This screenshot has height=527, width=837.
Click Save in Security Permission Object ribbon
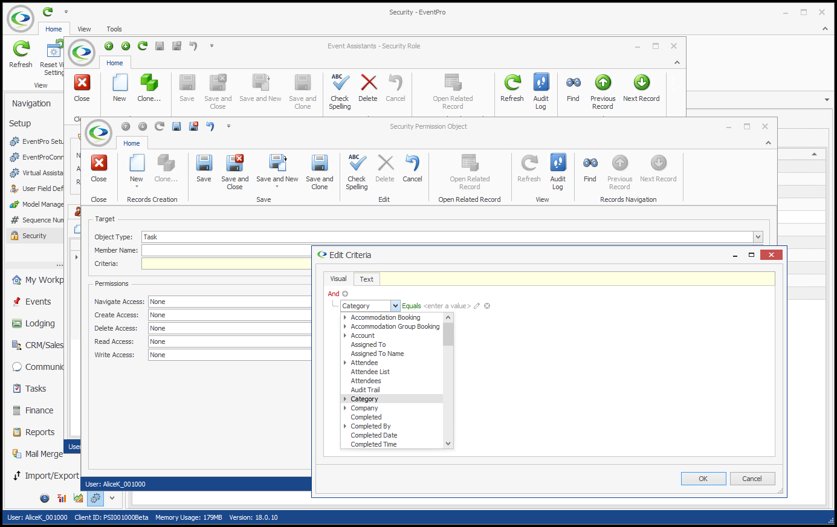204,169
